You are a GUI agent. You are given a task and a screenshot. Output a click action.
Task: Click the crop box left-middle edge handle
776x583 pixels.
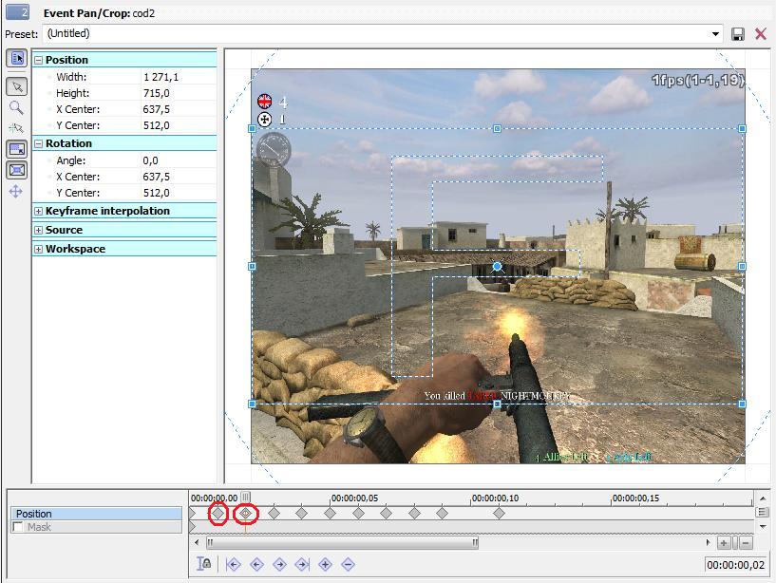(252, 266)
